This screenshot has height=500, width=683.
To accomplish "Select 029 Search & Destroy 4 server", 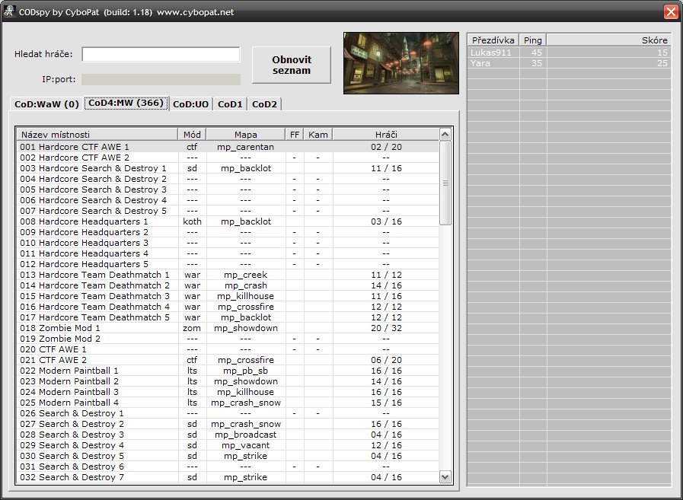I will point(228,445).
